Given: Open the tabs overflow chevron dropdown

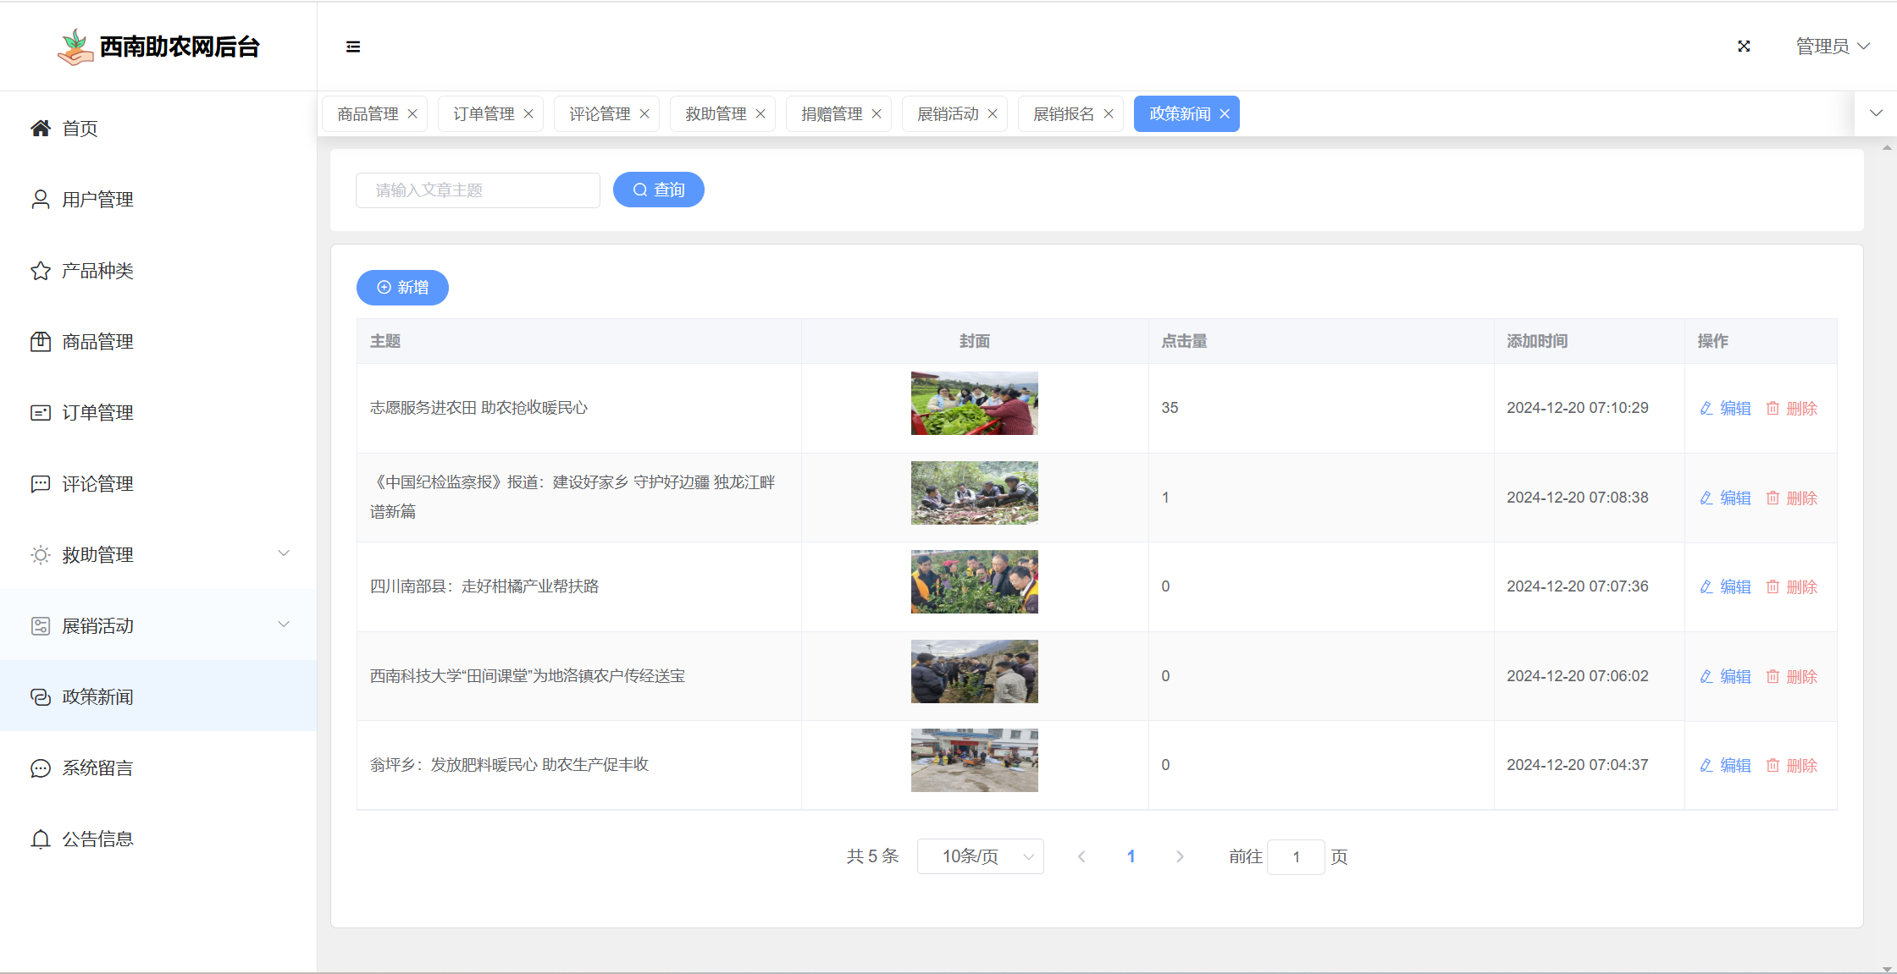Looking at the screenshot, I should tap(1876, 113).
